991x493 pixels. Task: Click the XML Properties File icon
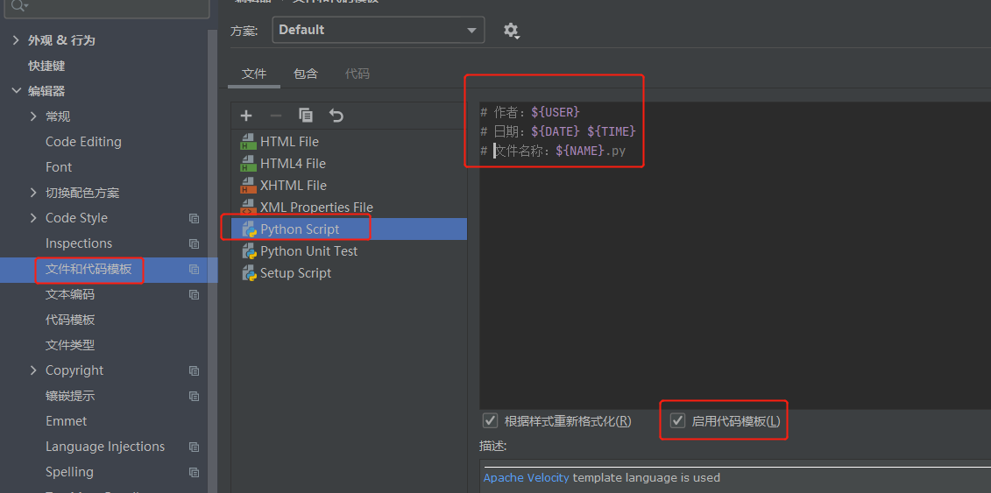click(x=248, y=207)
